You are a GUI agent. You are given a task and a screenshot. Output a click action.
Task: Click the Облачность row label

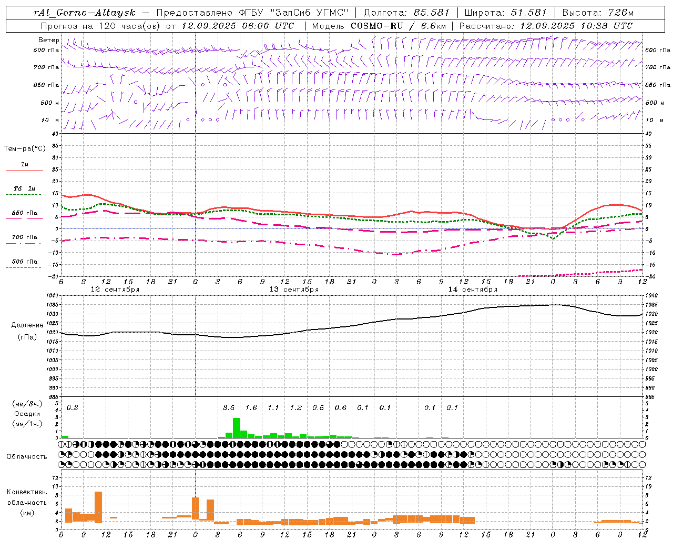pos(27,457)
